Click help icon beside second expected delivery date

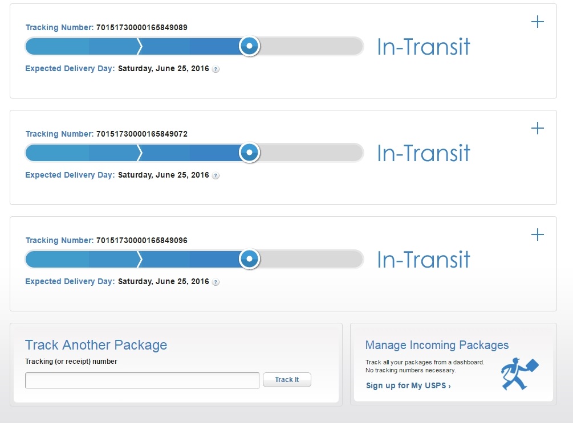tap(216, 175)
